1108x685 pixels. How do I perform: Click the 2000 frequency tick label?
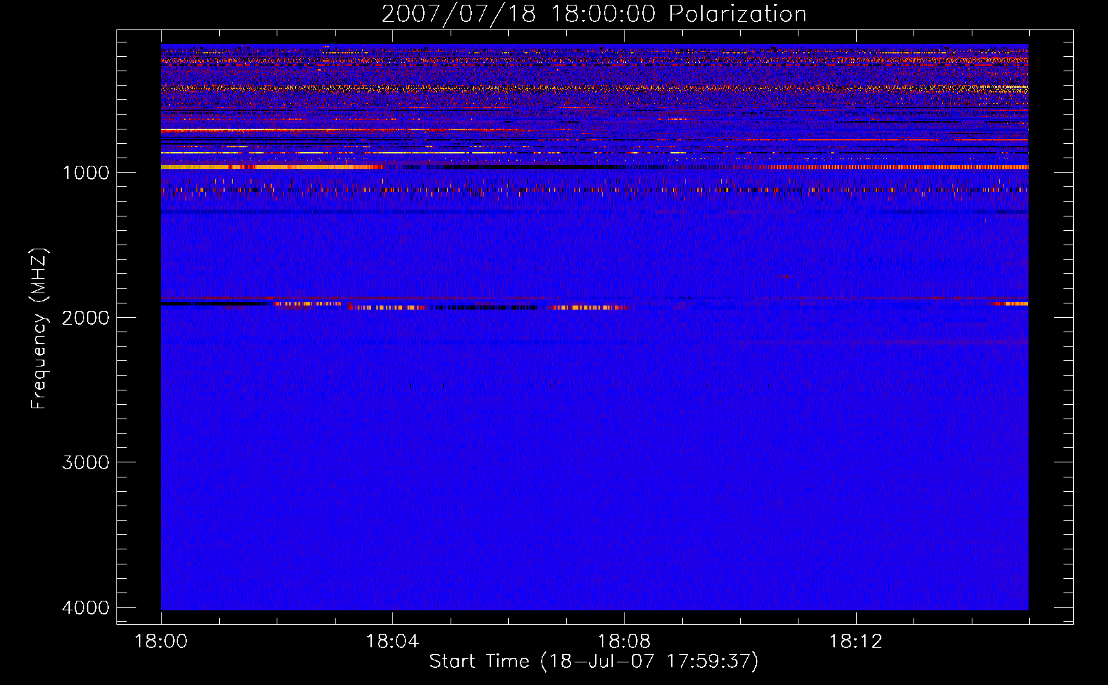click(x=86, y=317)
